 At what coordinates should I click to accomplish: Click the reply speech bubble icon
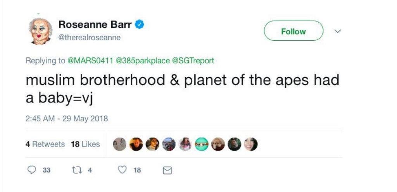click(x=31, y=170)
